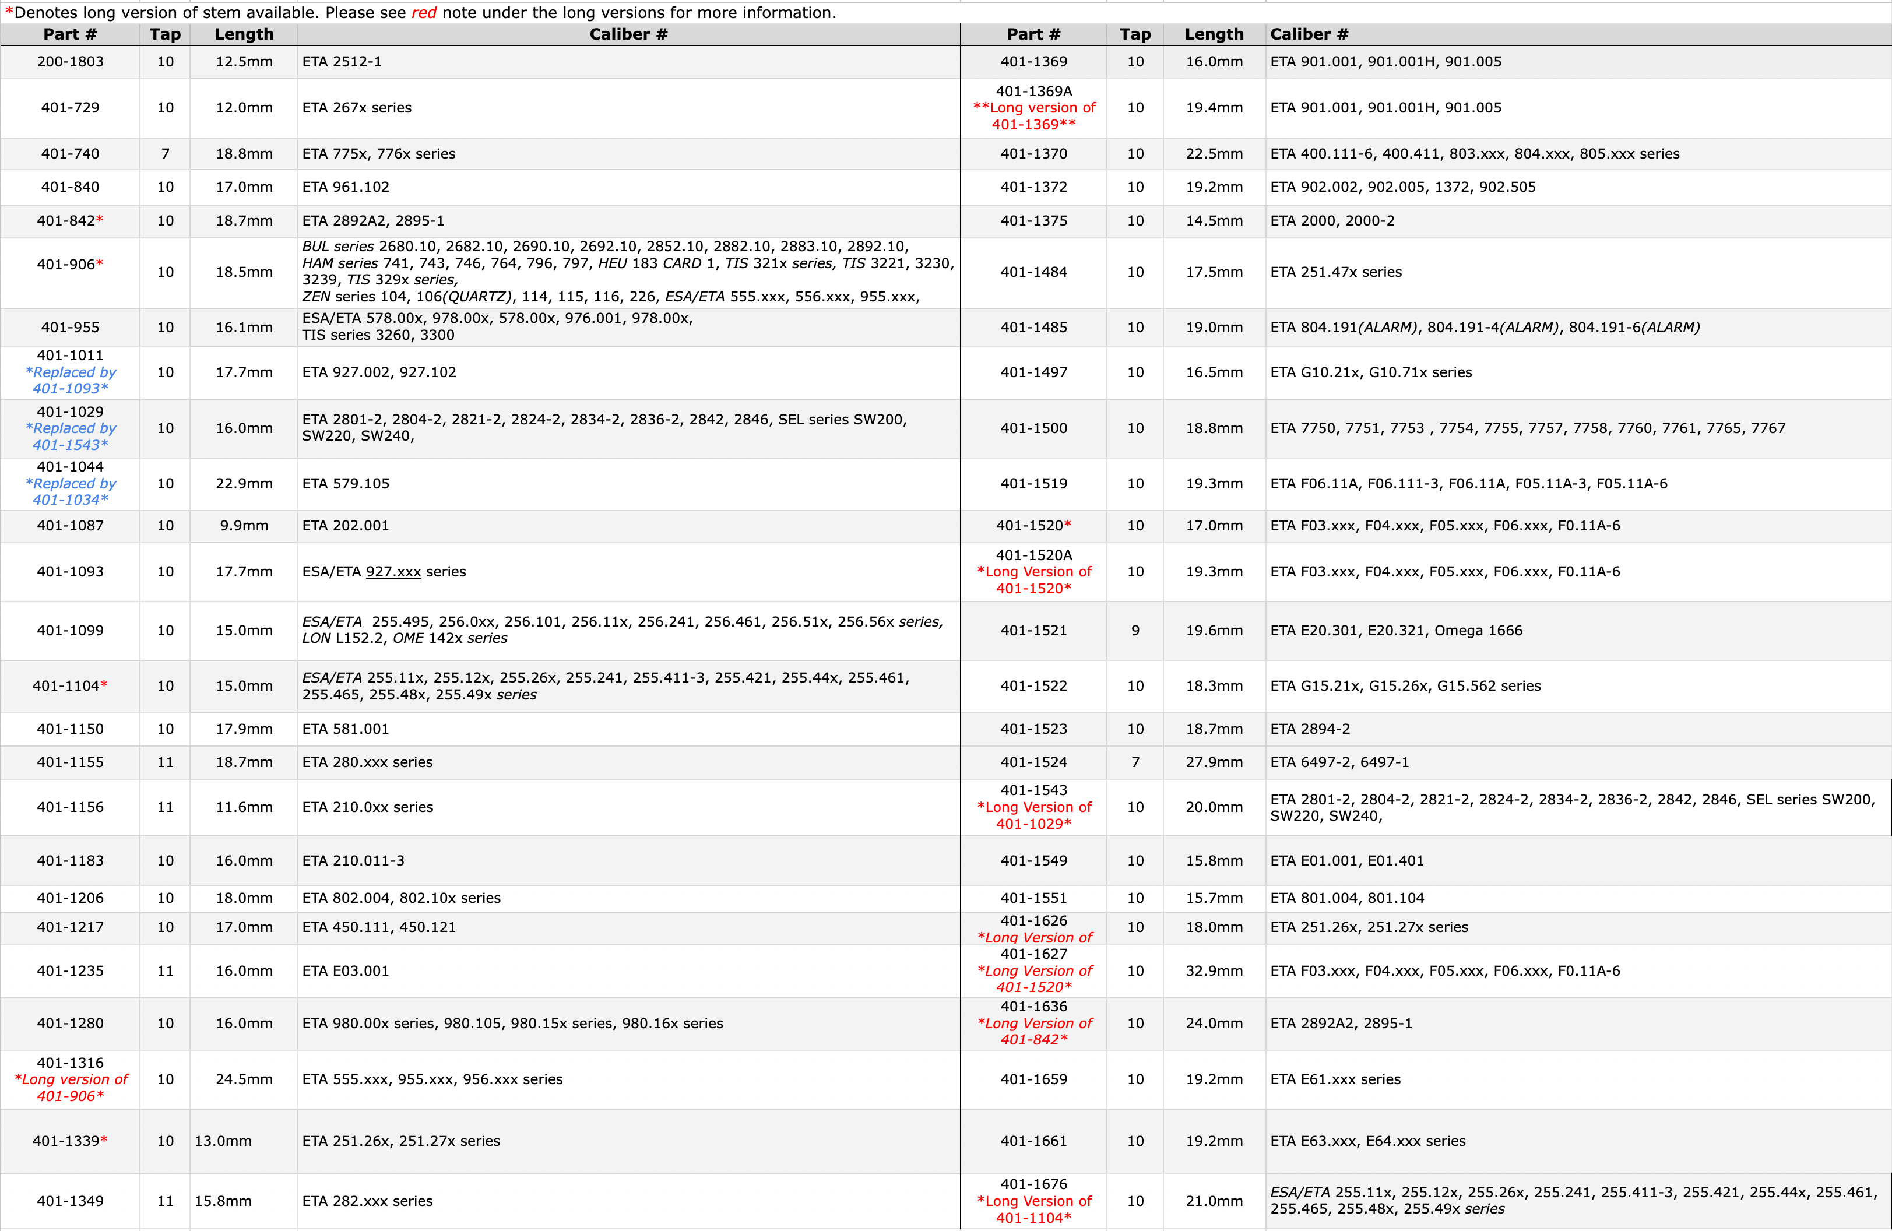Viewport: 1892px width, 1231px height.
Task: Click the ETA E20.301 Omega 1666 caliber cell
Action: [1578, 630]
